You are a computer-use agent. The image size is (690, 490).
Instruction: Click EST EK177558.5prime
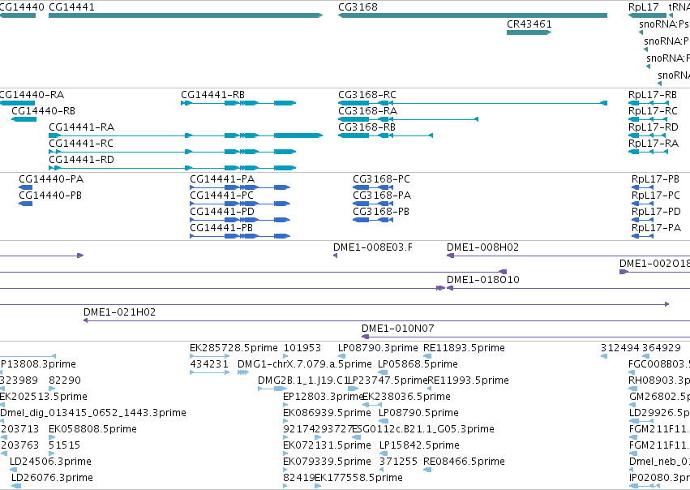coord(318,486)
